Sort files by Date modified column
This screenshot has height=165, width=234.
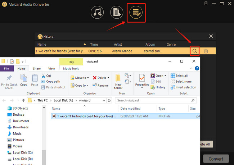click(130, 109)
